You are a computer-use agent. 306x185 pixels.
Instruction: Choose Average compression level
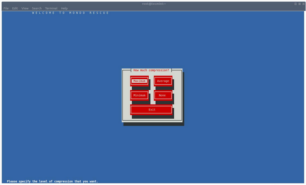pyautogui.click(x=163, y=81)
